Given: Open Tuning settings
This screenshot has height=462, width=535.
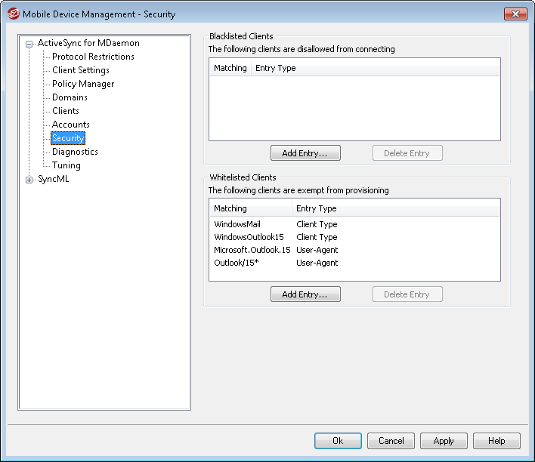Looking at the screenshot, I should (66, 165).
